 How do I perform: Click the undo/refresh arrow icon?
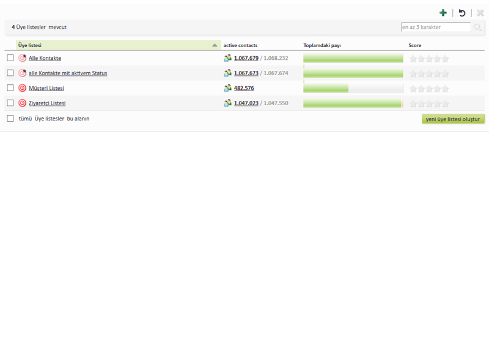pyautogui.click(x=462, y=13)
